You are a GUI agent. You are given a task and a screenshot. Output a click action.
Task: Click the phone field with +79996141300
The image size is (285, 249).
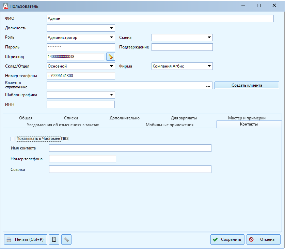point(81,76)
